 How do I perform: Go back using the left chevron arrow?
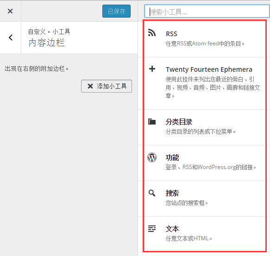[11, 37]
